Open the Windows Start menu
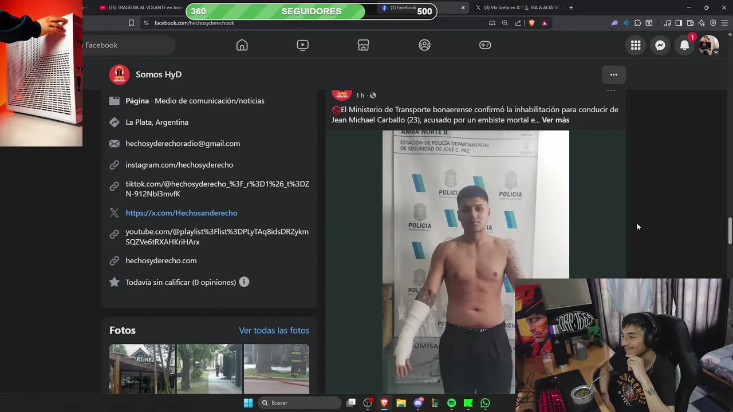The image size is (733, 412). (248, 403)
